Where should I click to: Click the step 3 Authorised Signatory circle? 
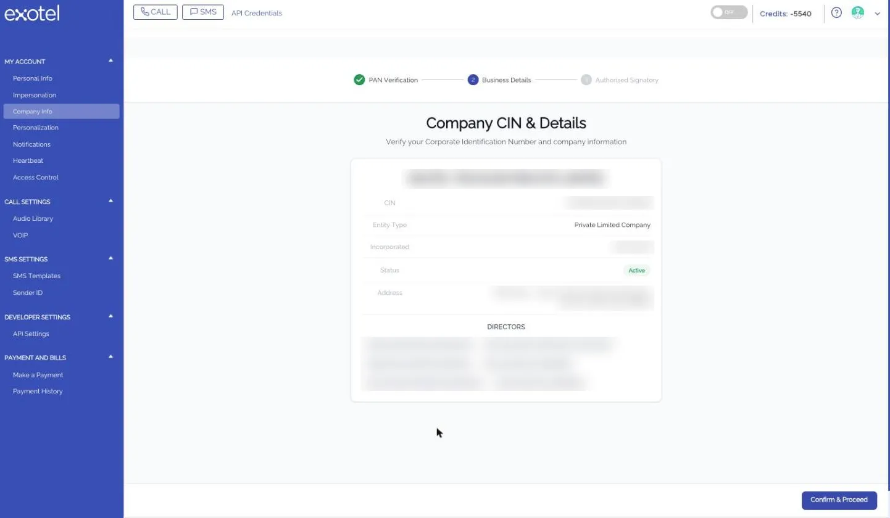pyautogui.click(x=586, y=80)
